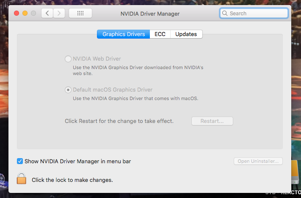Select the NVIDIA Web Driver radio button
Viewport: 301px width, 198px height.
[68, 59]
